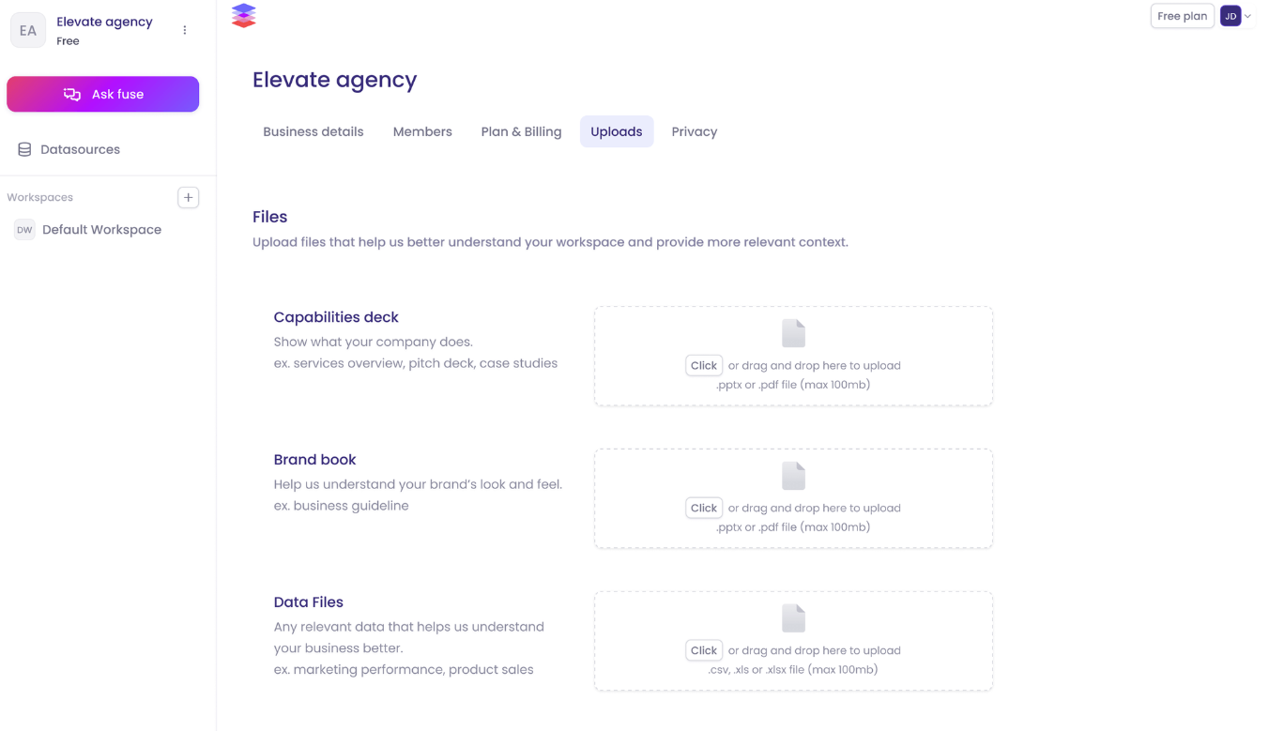
Task: Click the ".csv, .xls or .xlsx file" hint text
Action: (793, 670)
